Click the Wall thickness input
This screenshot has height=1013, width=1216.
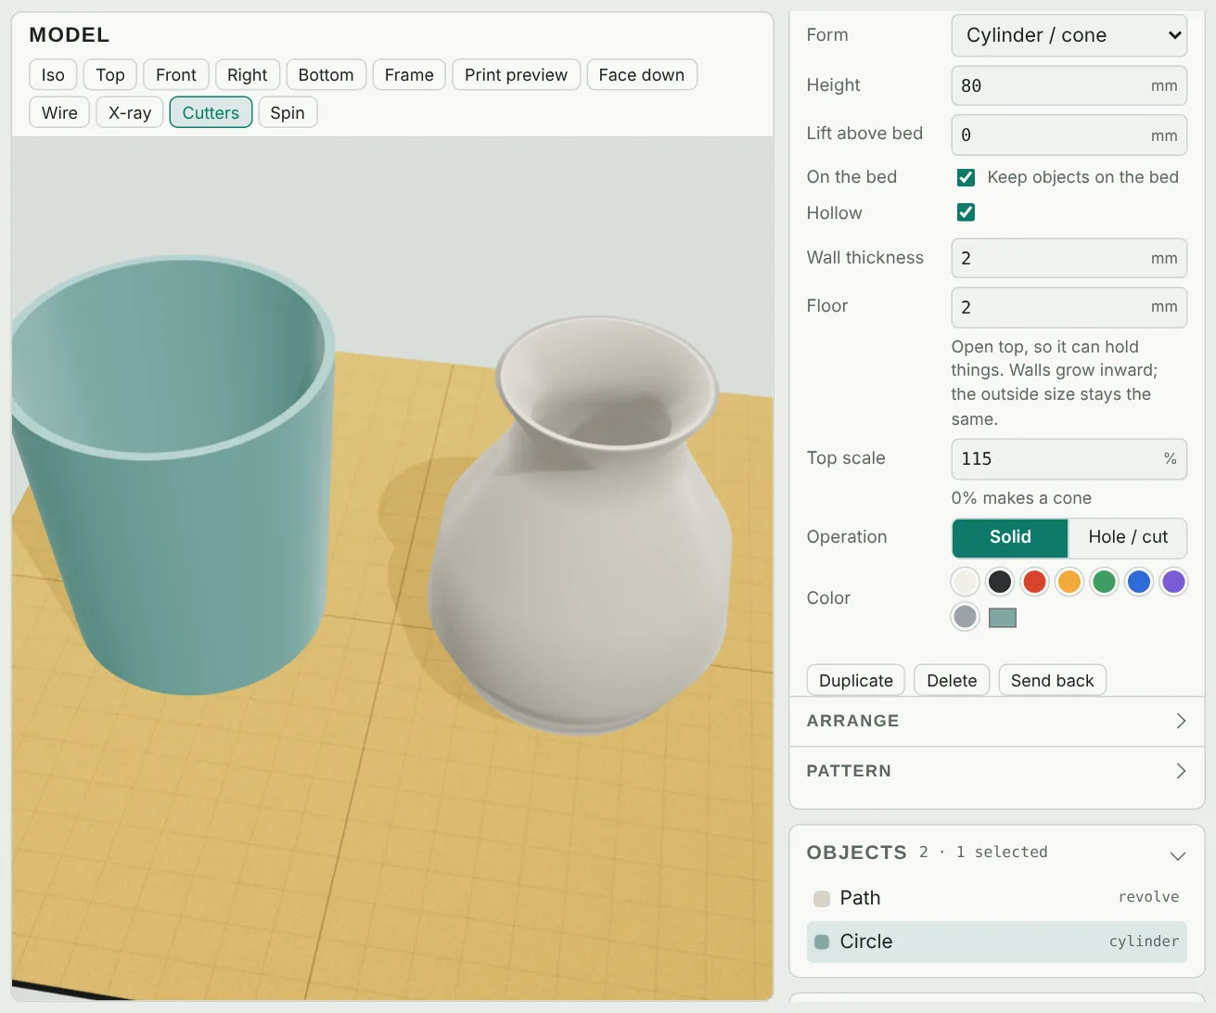coord(1069,258)
